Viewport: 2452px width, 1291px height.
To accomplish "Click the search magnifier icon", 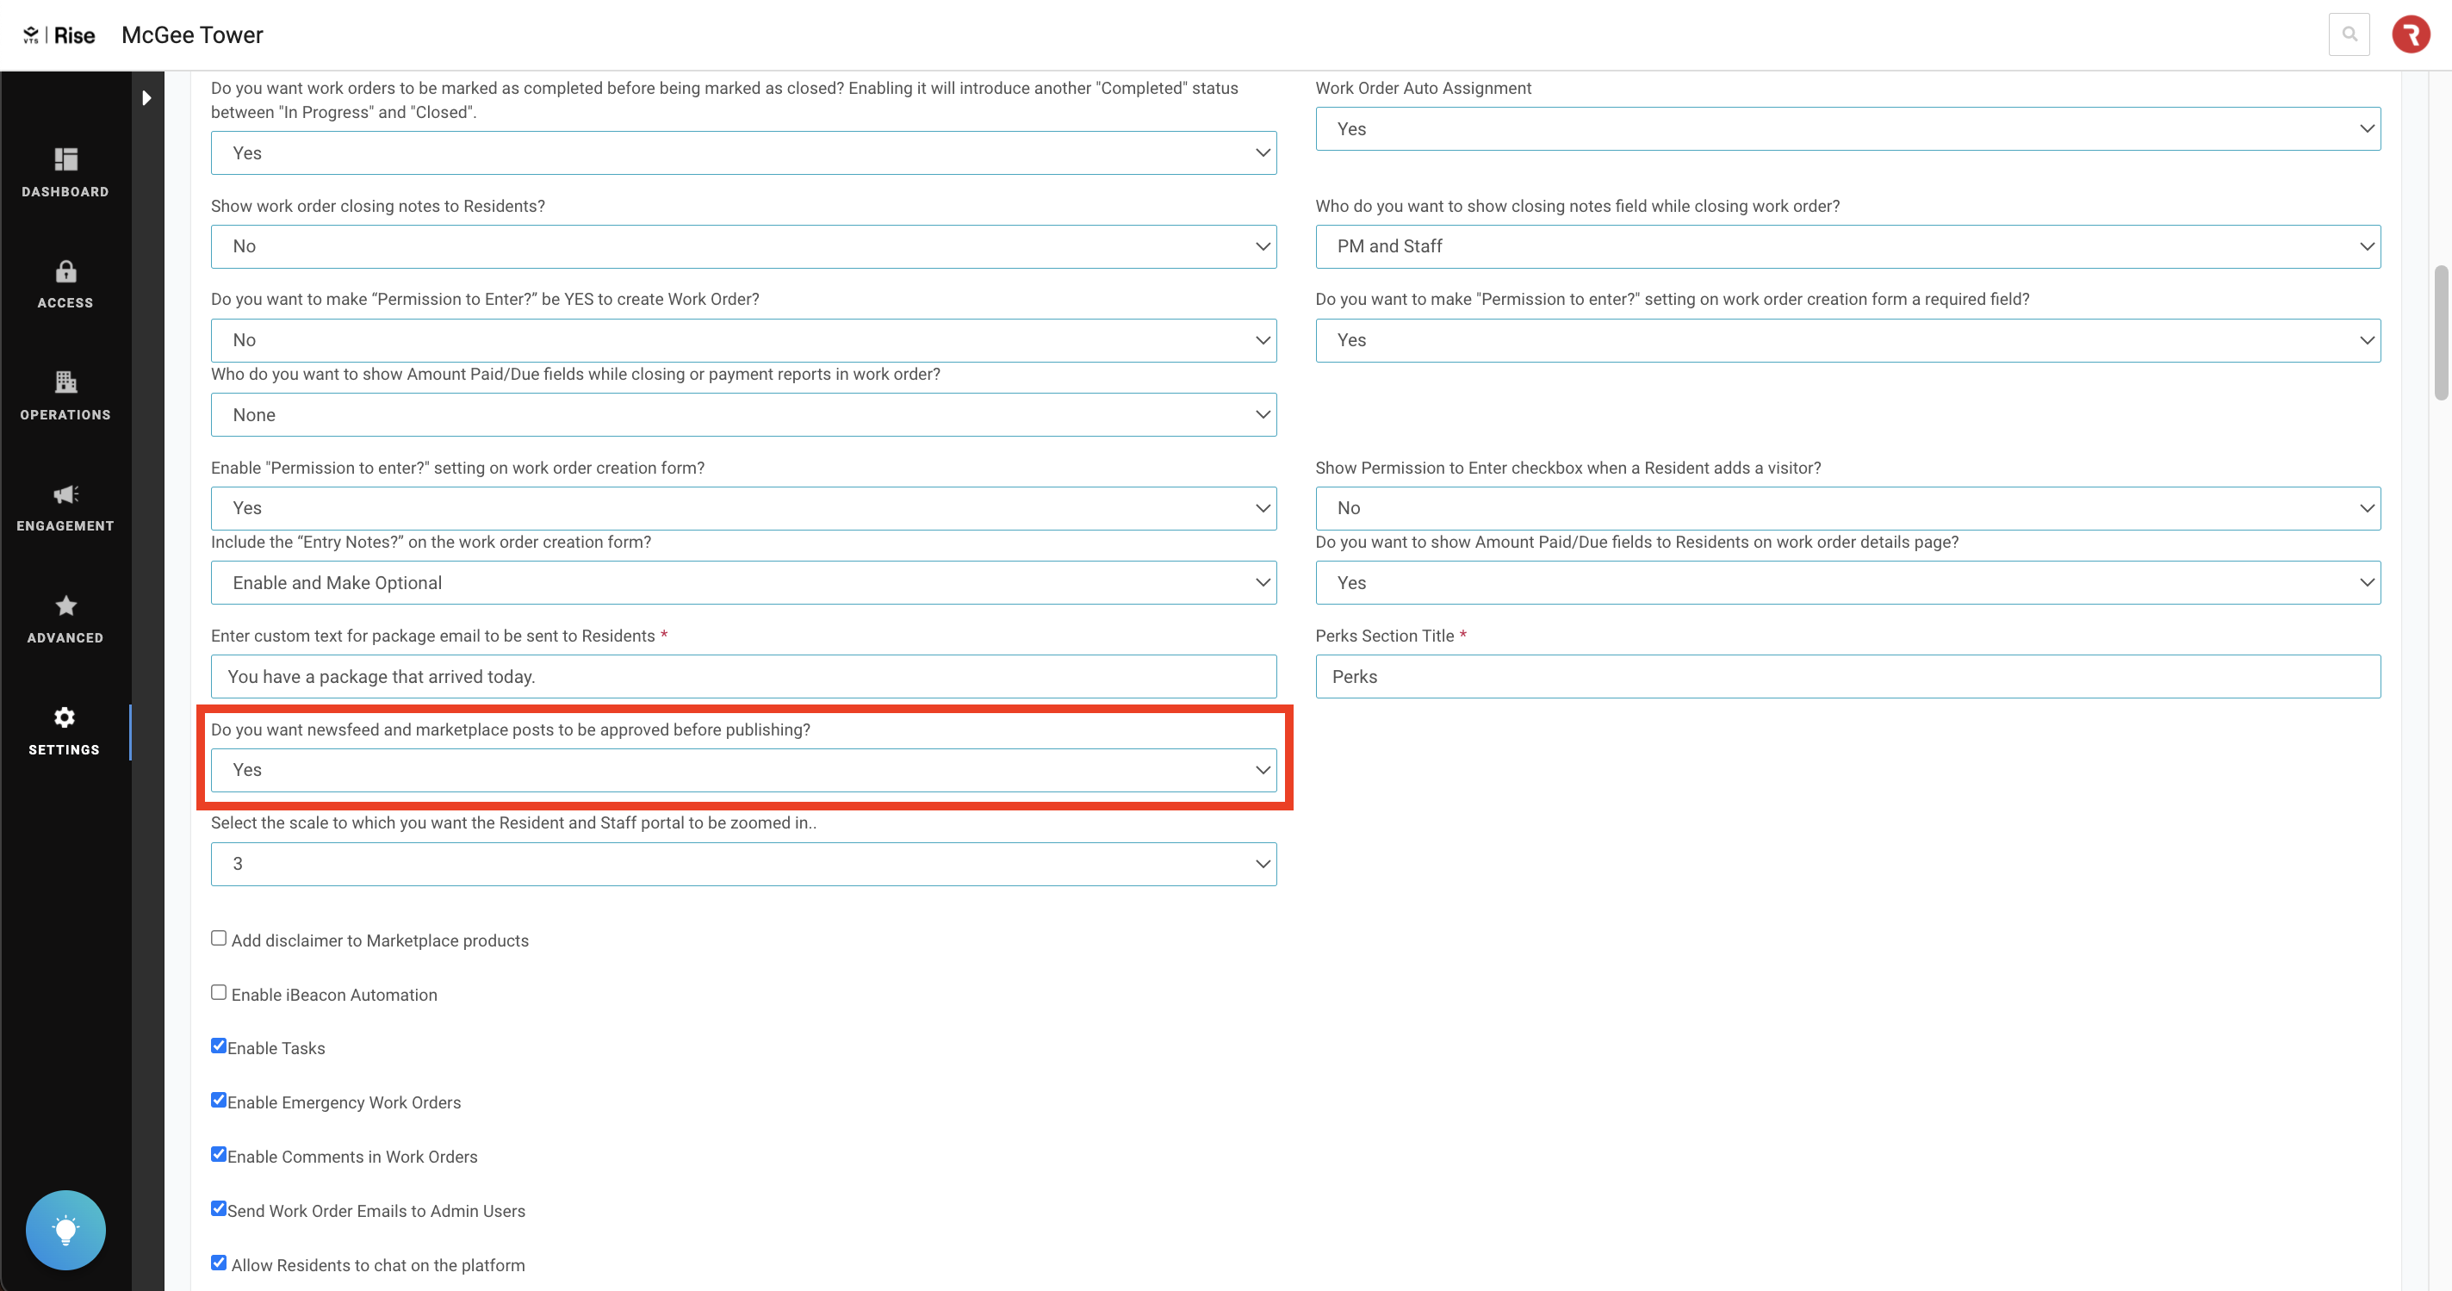I will [2349, 34].
